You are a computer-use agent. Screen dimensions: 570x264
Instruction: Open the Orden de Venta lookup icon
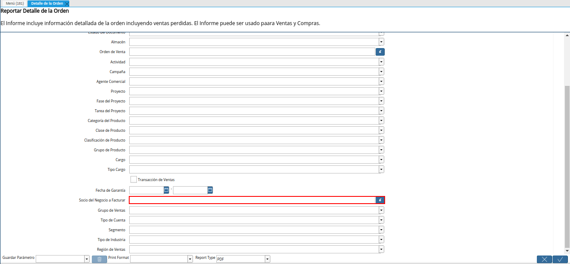pos(380,52)
